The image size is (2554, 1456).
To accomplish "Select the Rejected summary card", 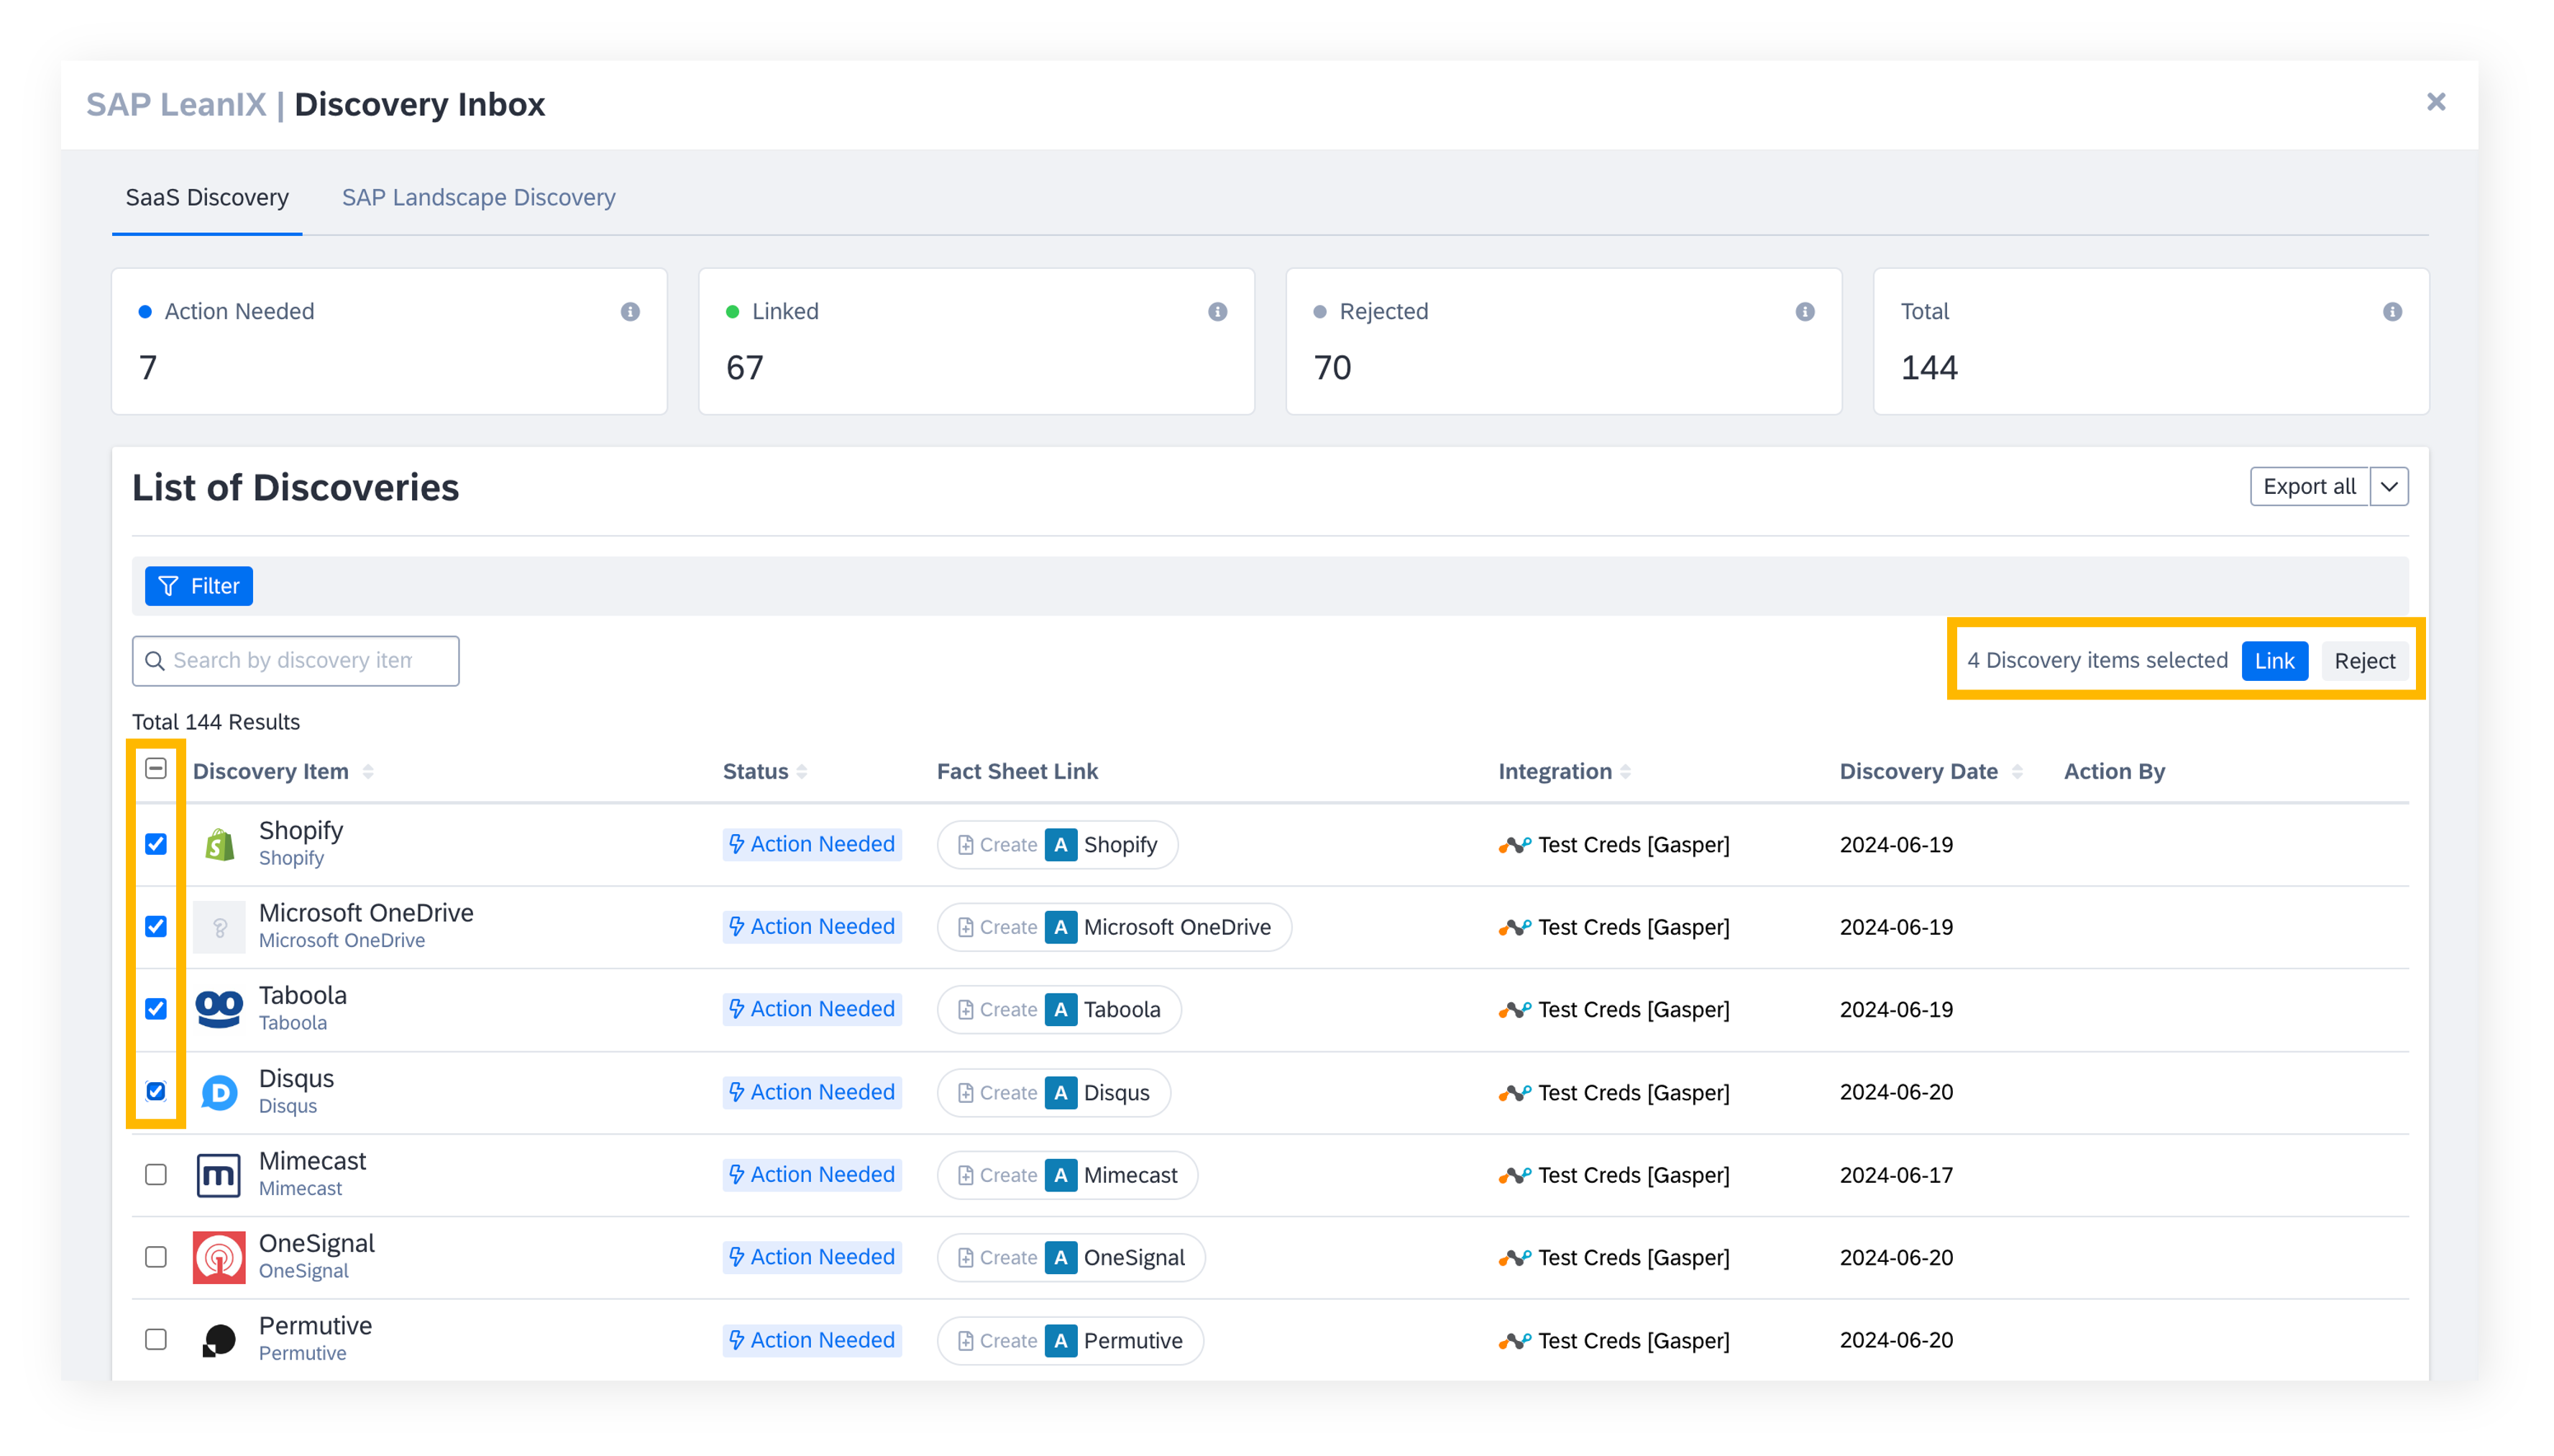I will point(1564,341).
